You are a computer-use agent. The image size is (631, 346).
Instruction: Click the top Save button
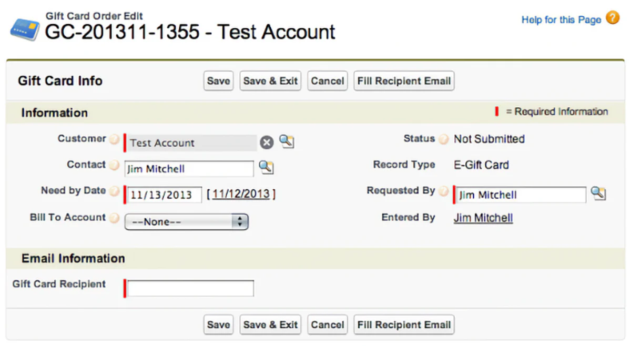pyautogui.click(x=218, y=80)
